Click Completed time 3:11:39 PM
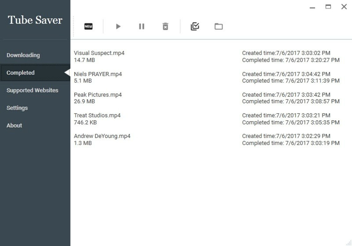 291,81
